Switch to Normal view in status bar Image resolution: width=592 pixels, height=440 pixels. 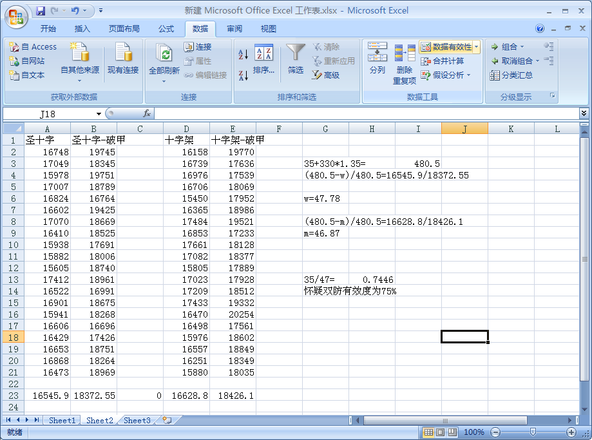click(x=428, y=432)
